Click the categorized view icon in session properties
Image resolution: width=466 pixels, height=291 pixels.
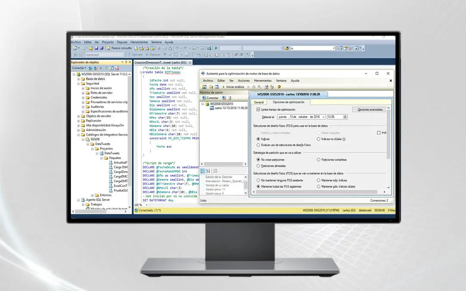pos(203,171)
